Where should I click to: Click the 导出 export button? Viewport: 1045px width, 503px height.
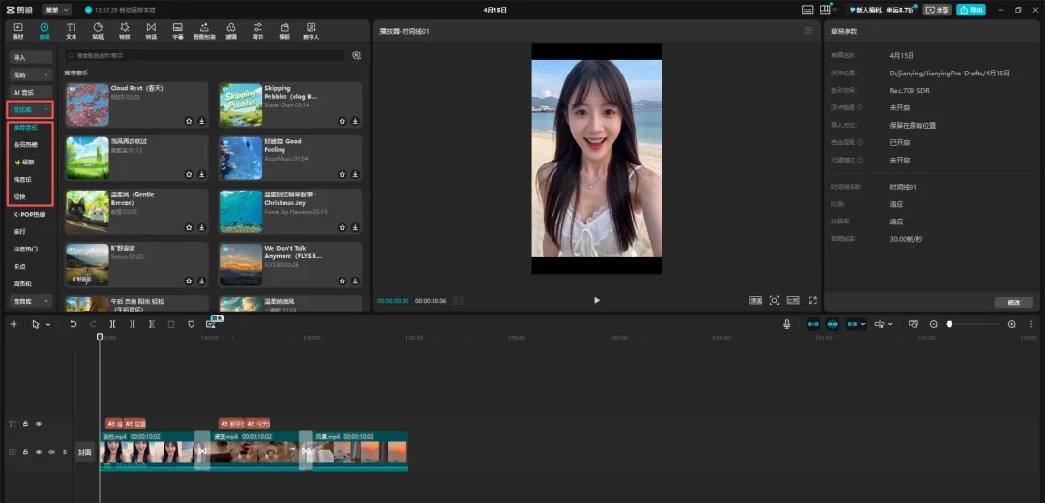970,9
